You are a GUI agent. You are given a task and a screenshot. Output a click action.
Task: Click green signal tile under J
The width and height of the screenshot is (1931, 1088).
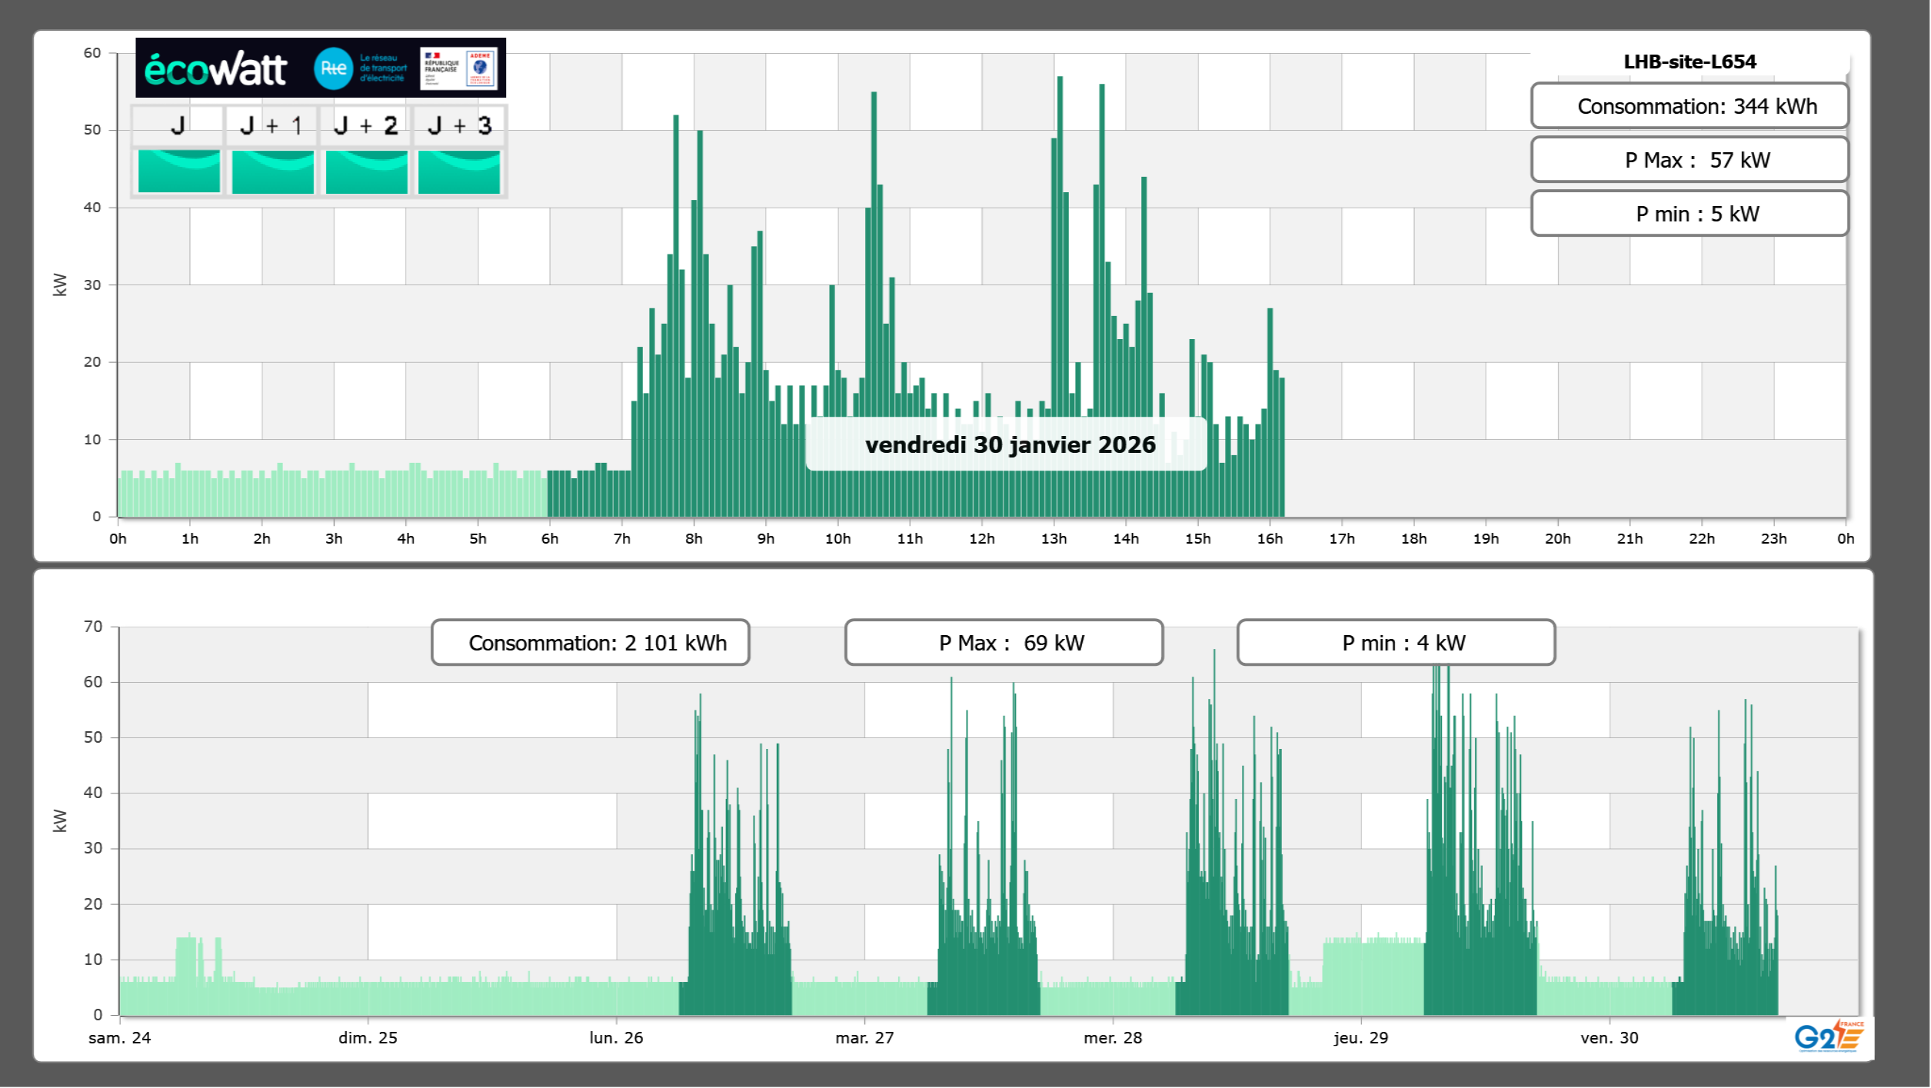click(178, 171)
